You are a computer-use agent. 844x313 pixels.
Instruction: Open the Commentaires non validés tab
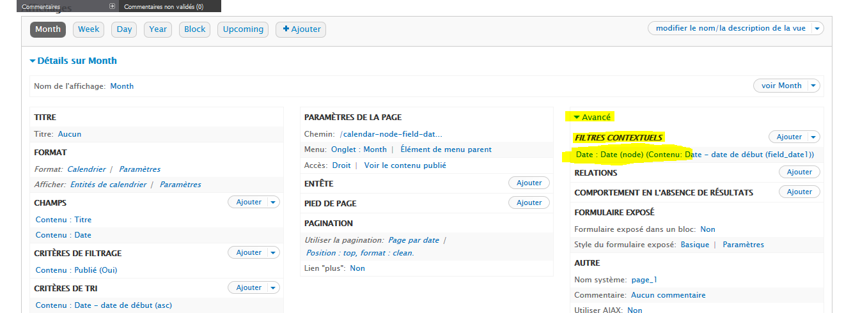tap(164, 6)
